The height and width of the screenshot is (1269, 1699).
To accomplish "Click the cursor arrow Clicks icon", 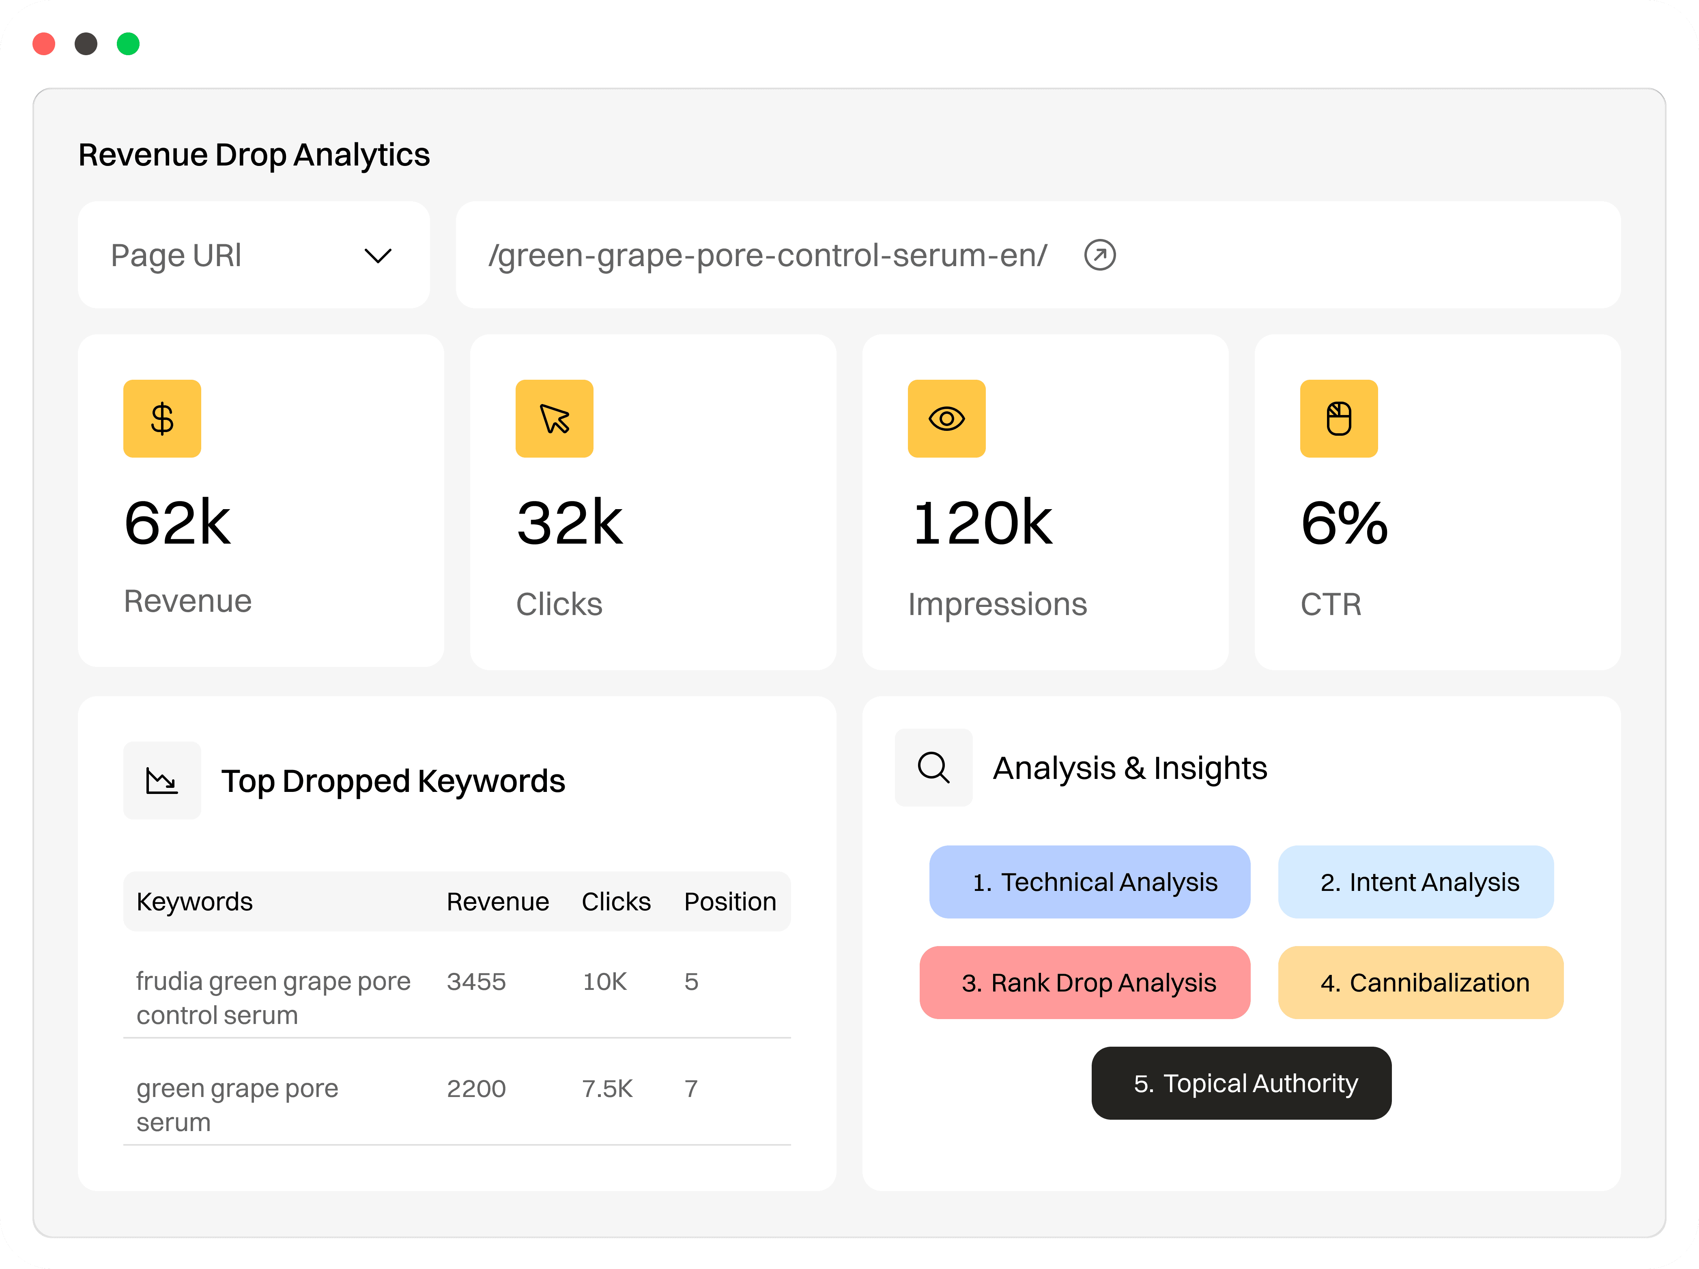I will pos(554,419).
